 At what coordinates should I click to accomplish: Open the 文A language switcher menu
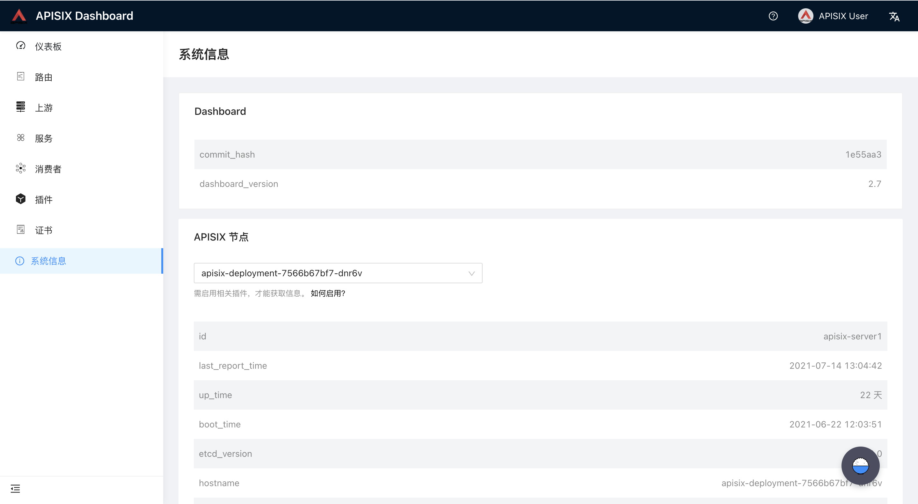coord(895,16)
